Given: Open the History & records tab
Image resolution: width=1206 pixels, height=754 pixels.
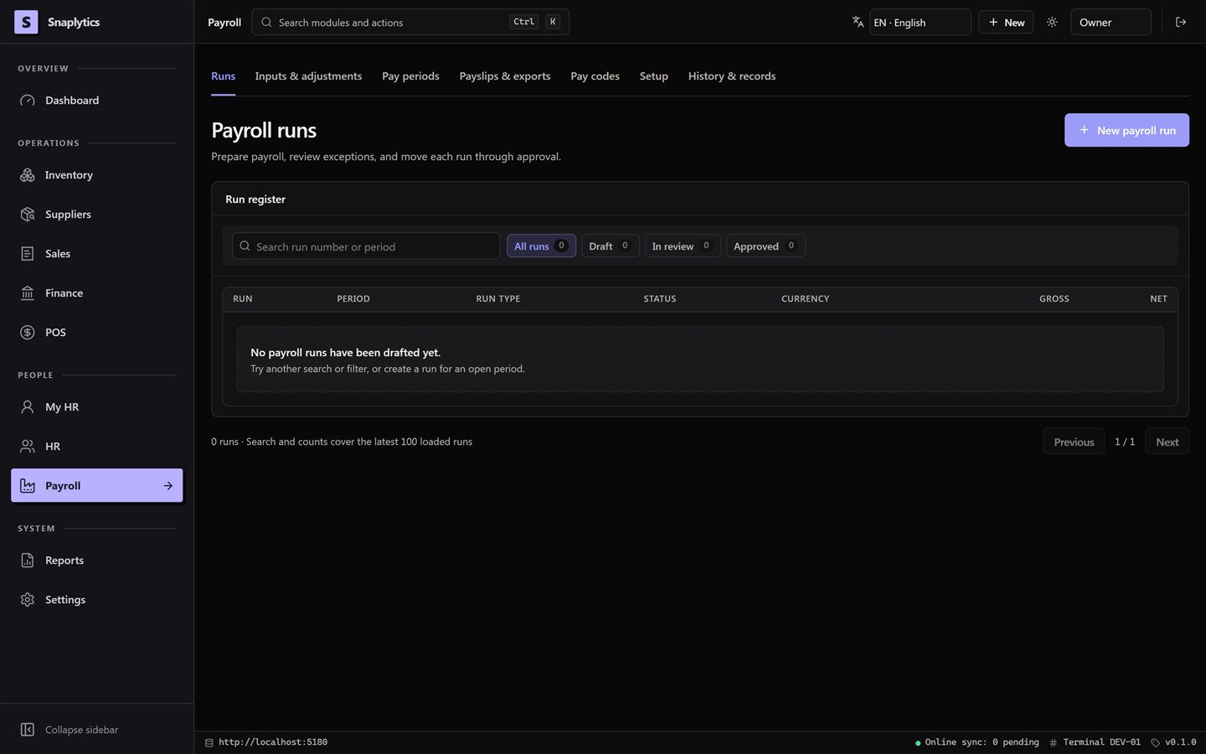Looking at the screenshot, I should (x=732, y=76).
